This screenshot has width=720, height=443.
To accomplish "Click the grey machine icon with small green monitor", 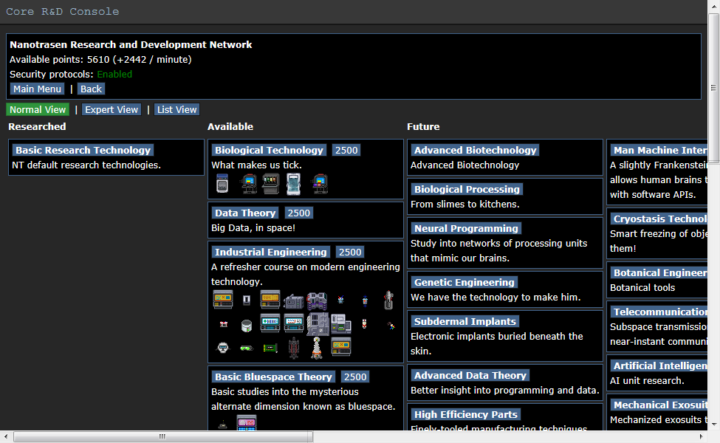I will pyautogui.click(x=340, y=323).
